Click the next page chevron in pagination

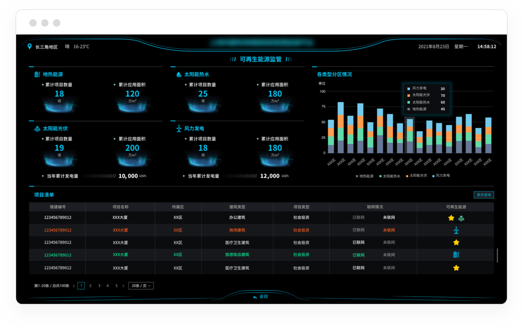123,286
